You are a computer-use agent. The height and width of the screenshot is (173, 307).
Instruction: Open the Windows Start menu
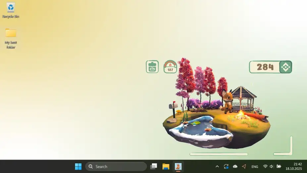pyautogui.click(x=78, y=166)
